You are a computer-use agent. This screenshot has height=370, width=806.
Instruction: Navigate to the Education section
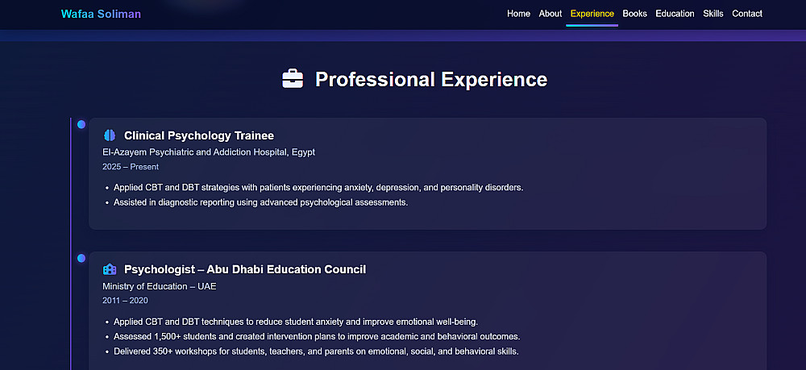click(675, 14)
